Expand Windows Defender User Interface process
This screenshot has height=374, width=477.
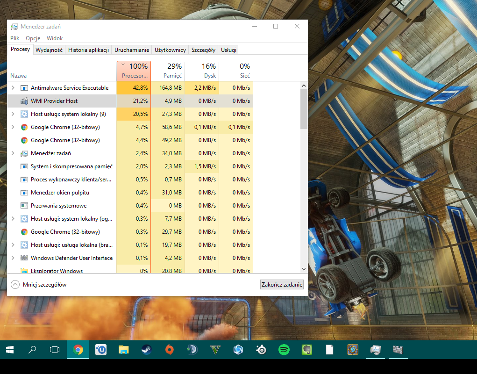[13, 258]
